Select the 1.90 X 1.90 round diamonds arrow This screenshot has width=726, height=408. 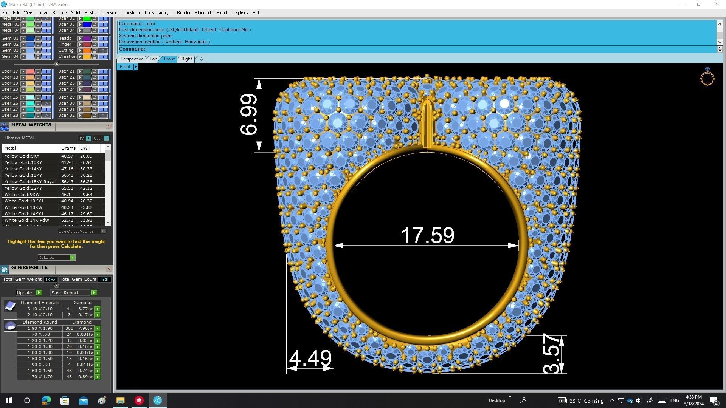click(x=98, y=329)
